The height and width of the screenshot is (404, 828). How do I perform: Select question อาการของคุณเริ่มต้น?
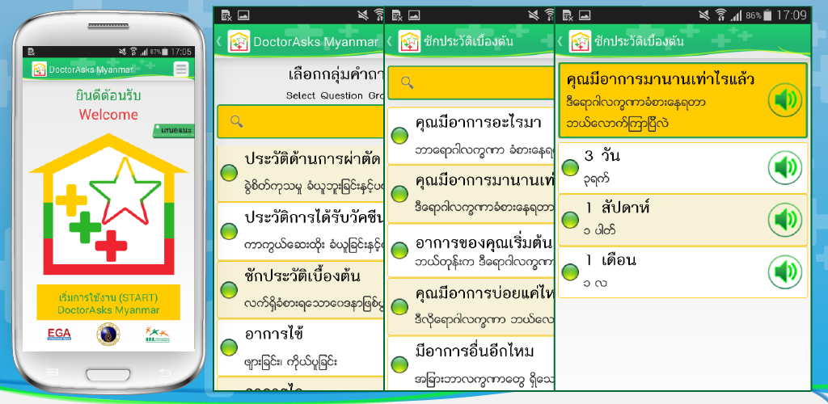click(x=471, y=250)
